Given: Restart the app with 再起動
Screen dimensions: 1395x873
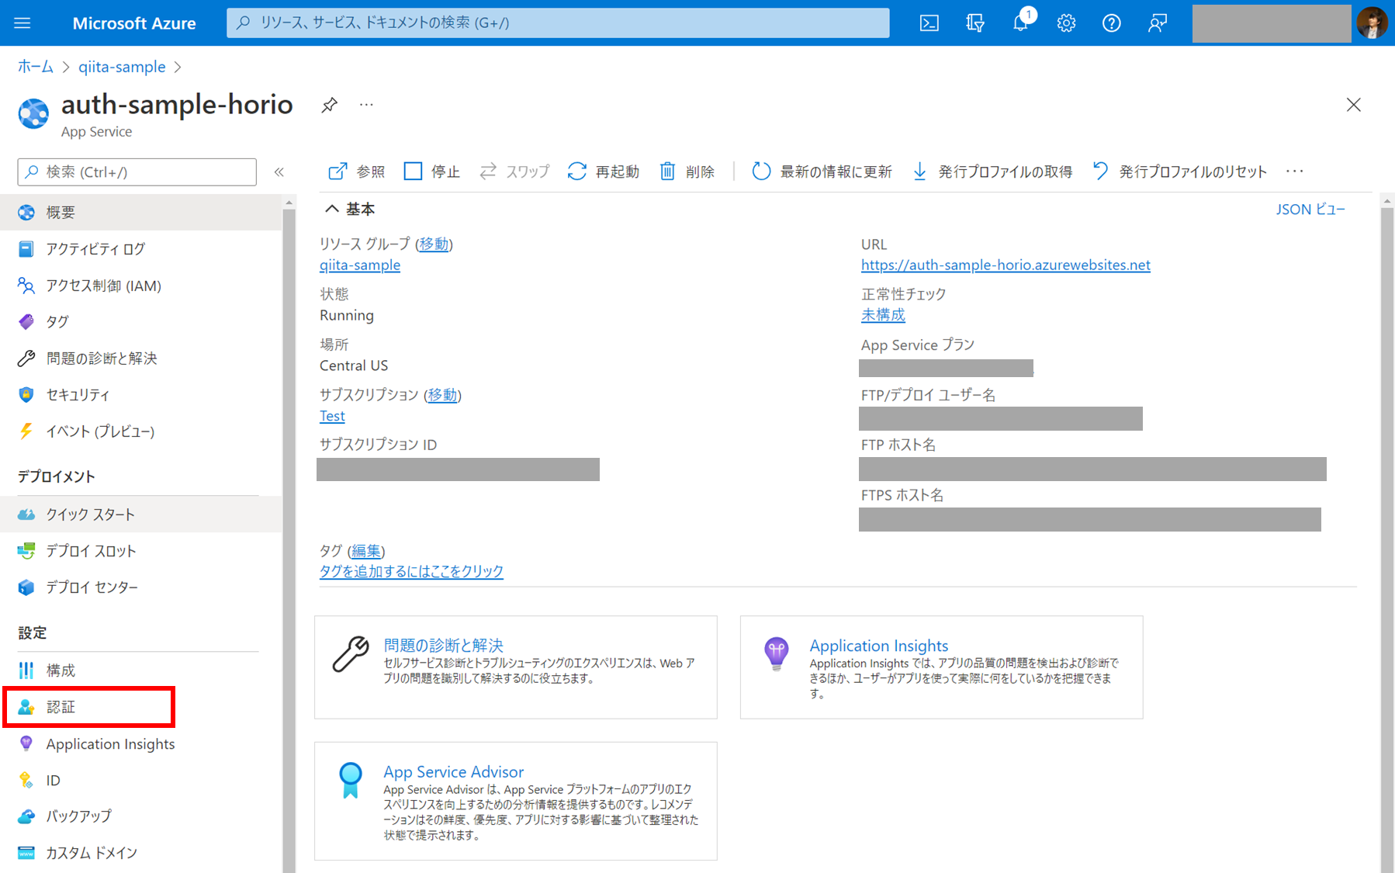Looking at the screenshot, I should click(603, 171).
